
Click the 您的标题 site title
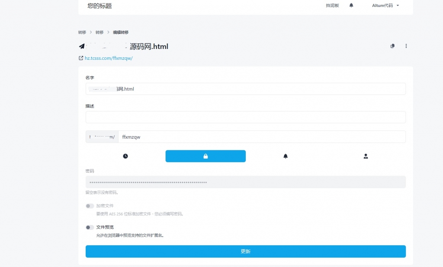[x=100, y=6]
